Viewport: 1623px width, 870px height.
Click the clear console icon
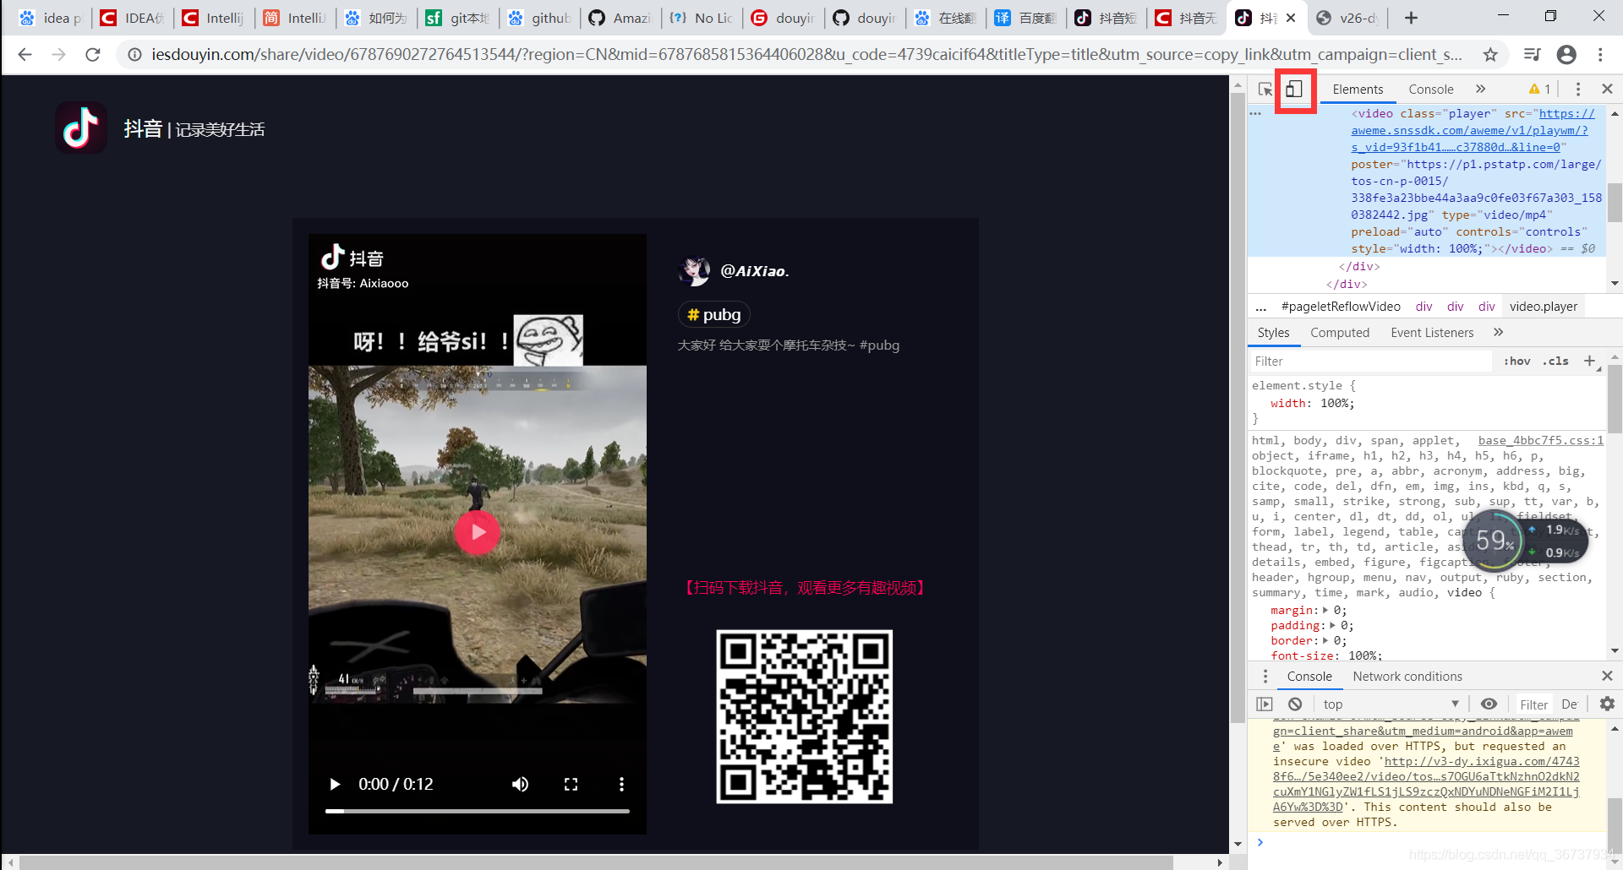click(1295, 704)
